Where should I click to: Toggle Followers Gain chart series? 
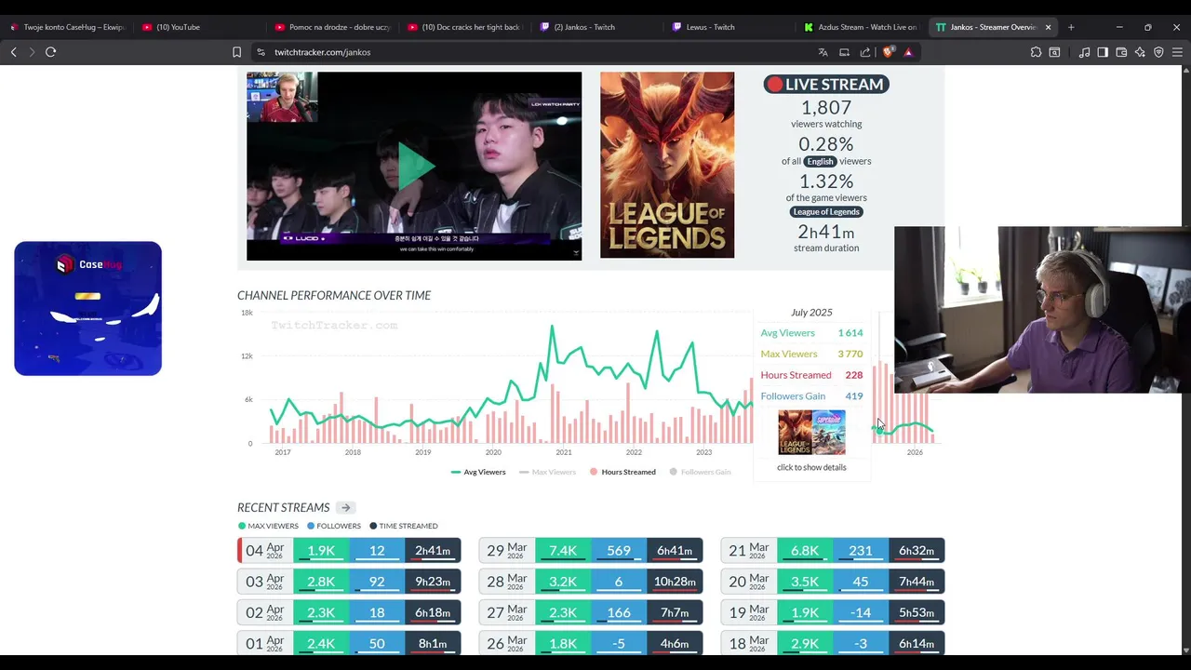700,473
